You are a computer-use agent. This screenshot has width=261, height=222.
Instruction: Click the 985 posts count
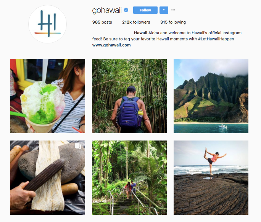click(x=102, y=22)
